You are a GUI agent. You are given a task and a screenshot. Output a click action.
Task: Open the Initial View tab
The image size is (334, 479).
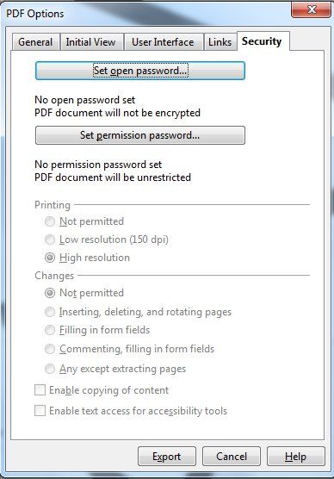point(91,42)
